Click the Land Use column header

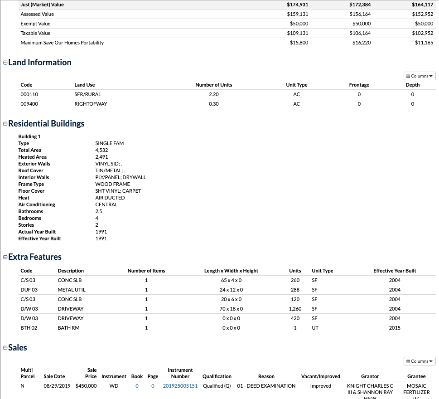[x=84, y=85]
